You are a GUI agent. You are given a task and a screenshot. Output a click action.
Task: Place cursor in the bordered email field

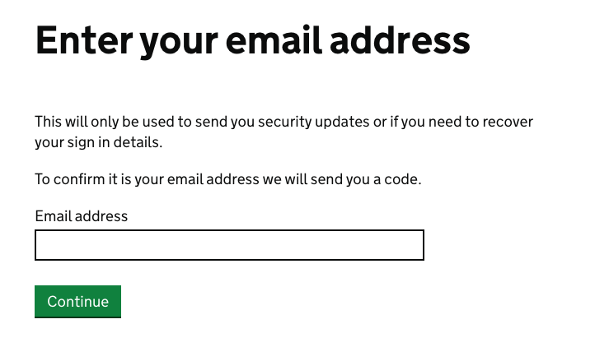pyautogui.click(x=229, y=245)
